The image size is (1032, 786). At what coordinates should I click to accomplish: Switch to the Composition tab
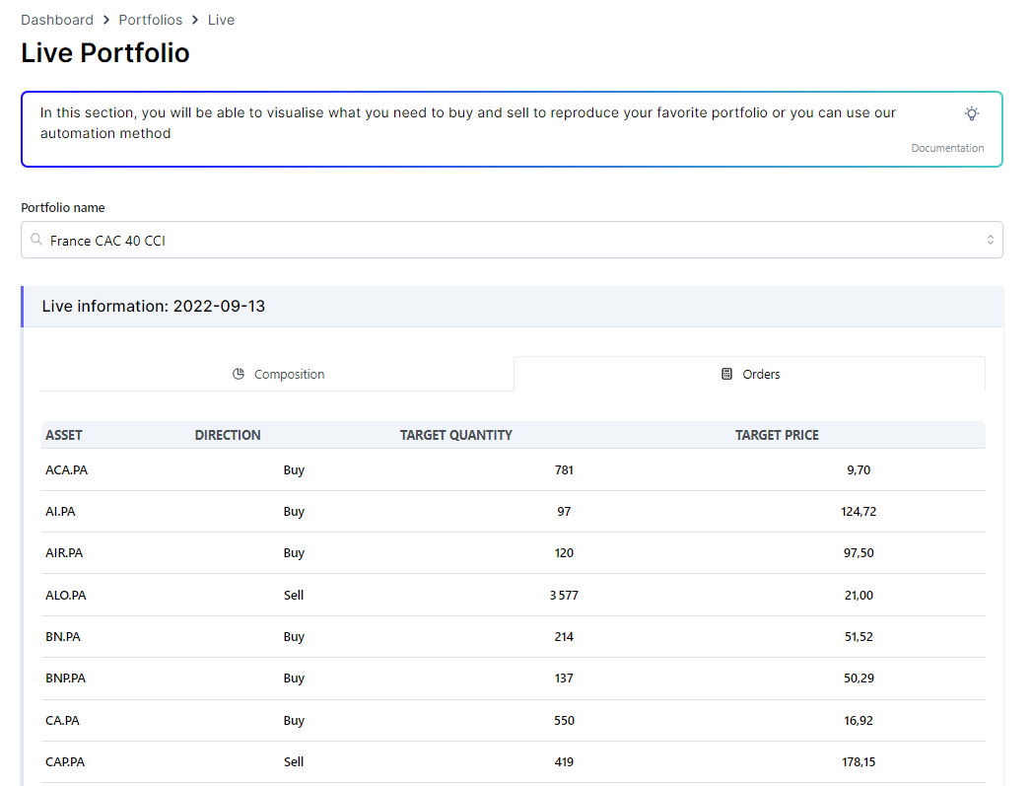[x=278, y=375]
